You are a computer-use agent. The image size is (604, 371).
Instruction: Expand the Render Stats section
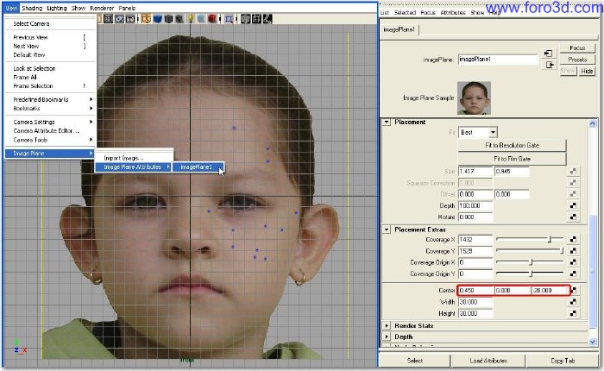pyautogui.click(x=387, y=325)
